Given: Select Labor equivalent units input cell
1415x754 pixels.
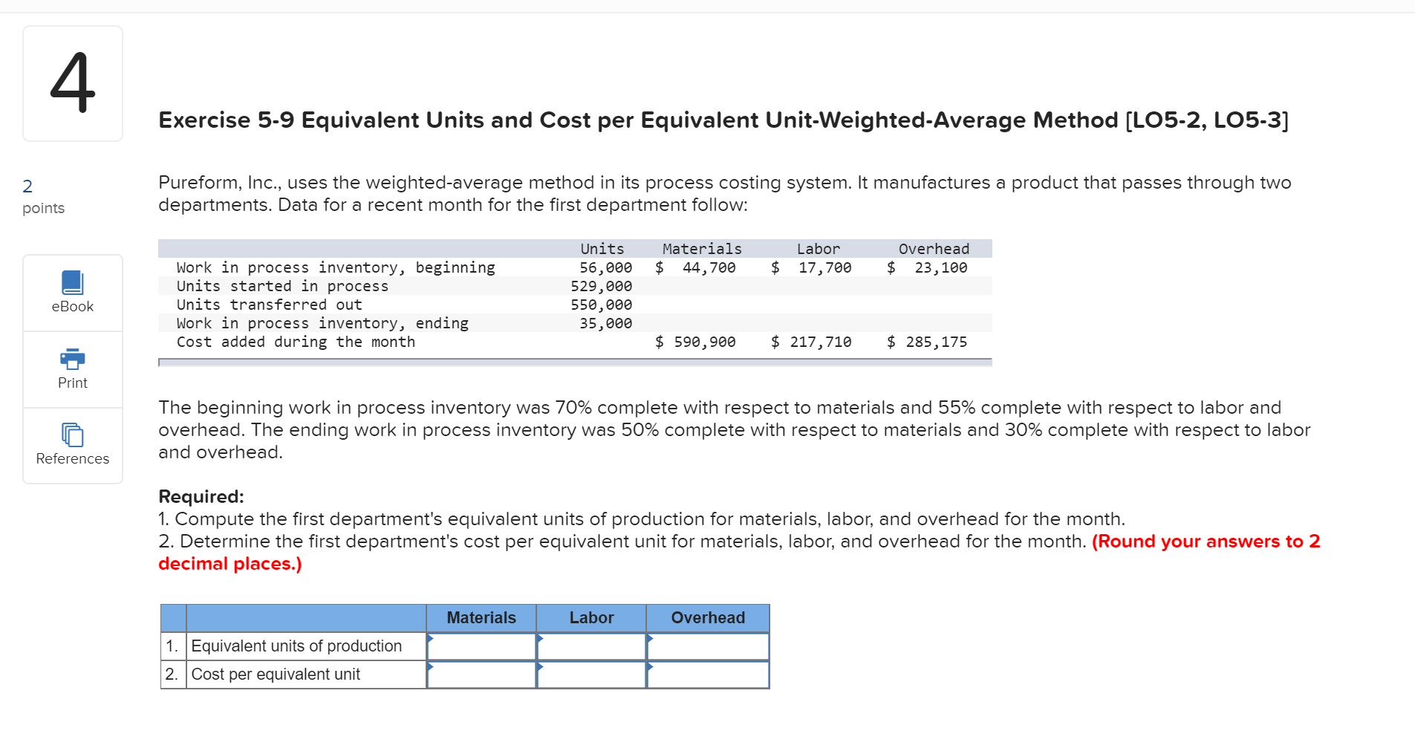Looking at the screenshot, I should (591, 646).
